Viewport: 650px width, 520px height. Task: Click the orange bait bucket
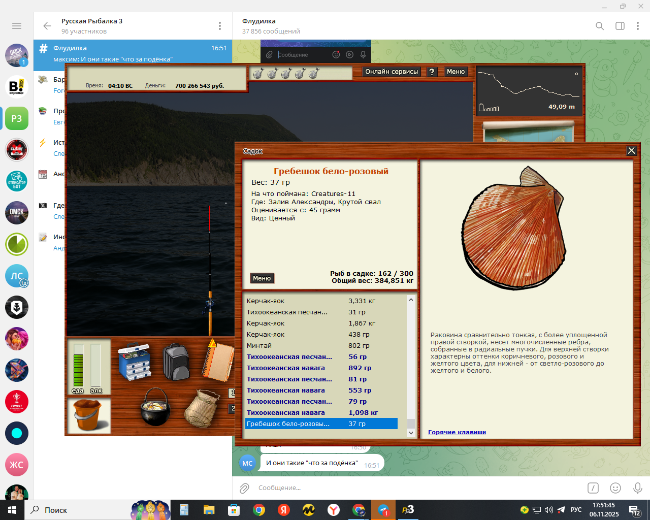click(x=89, y=415)
